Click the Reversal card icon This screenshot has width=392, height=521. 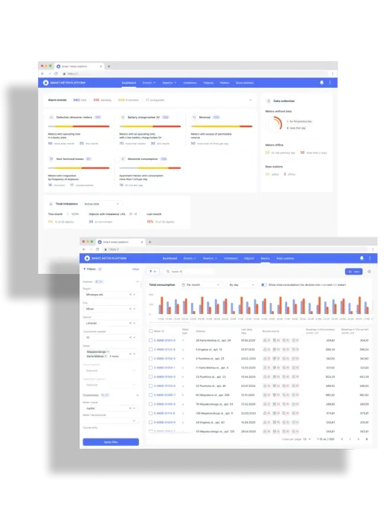point(194,118)
